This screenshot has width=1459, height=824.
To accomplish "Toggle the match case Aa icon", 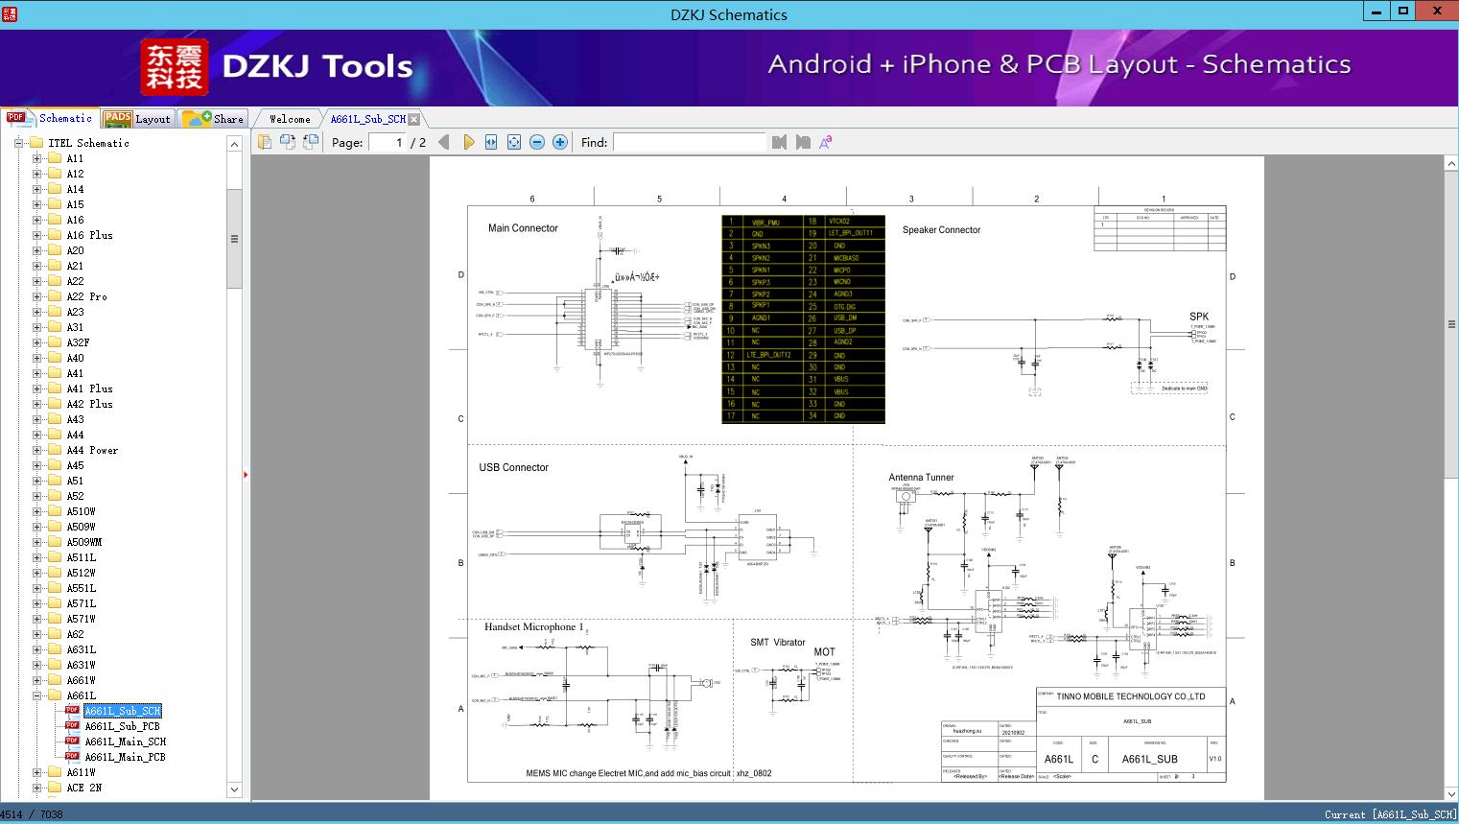I will pyautogui.click(x=825, y=142).
